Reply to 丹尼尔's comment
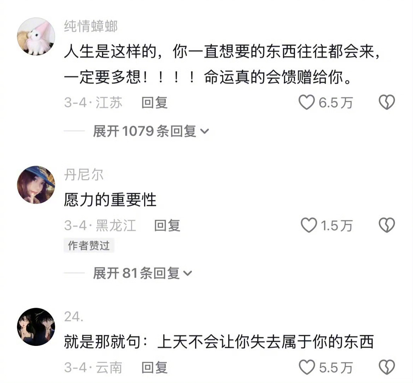Screen dimensions: 413x383 (x=167, y=225)
